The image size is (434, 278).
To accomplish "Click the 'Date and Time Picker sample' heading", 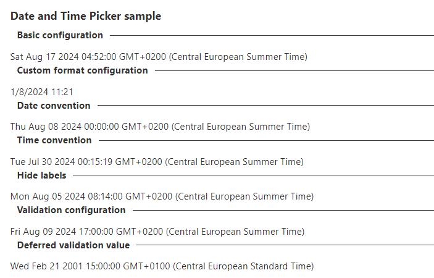I will 86,16.
